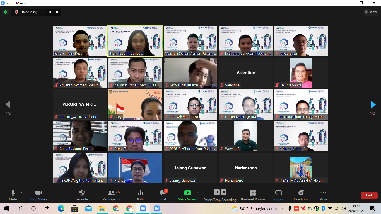Open Breakout Rooms
This screenshot has height=214, width=381.
click(x=253, y=195)
